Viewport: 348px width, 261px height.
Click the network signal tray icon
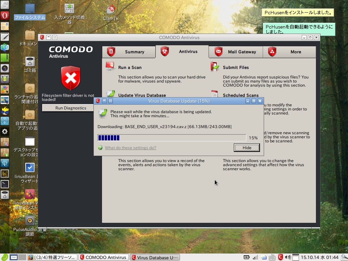tap(256, 258)
